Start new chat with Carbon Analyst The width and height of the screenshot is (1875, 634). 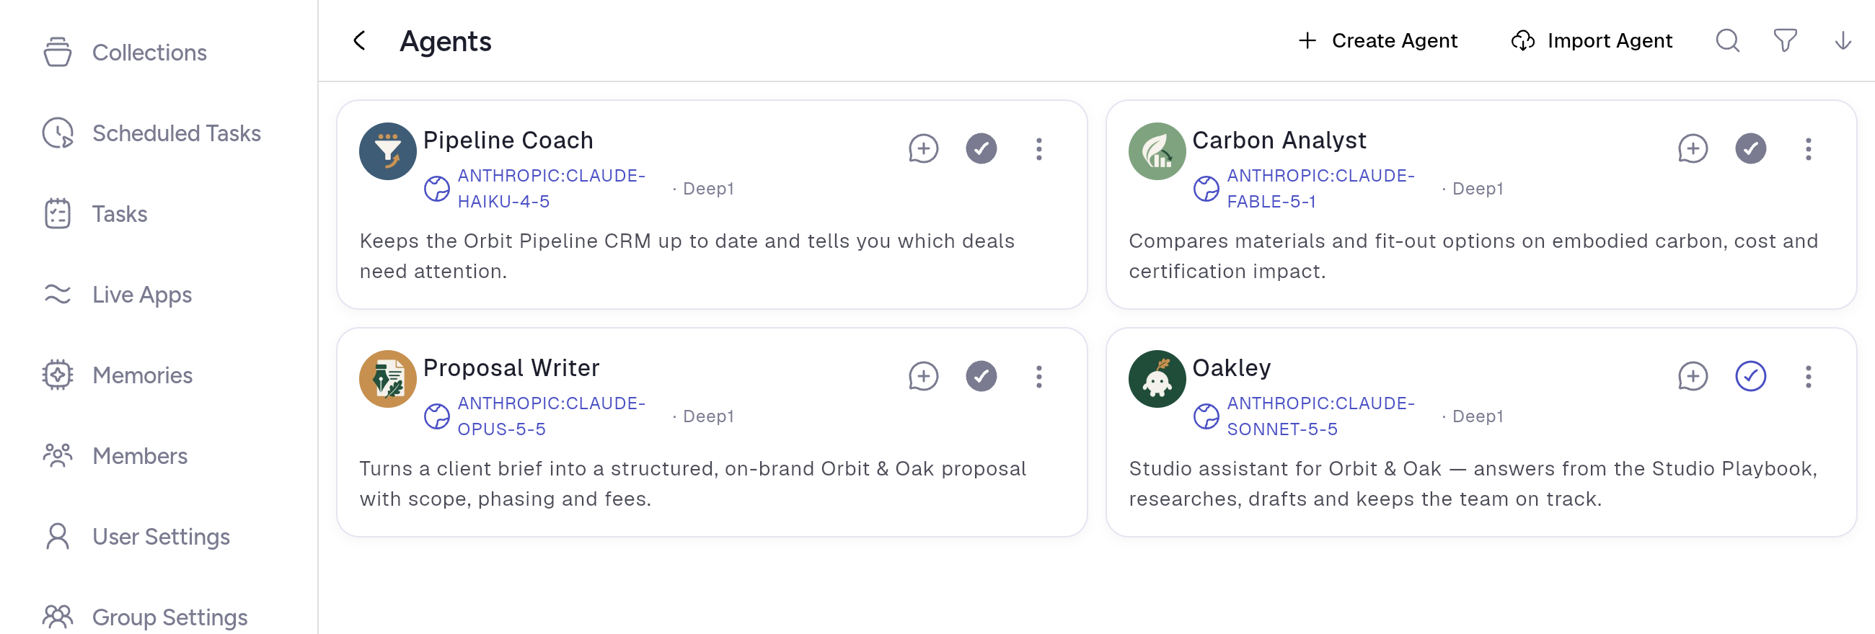pyautogui.click(x=1693, y=149)
